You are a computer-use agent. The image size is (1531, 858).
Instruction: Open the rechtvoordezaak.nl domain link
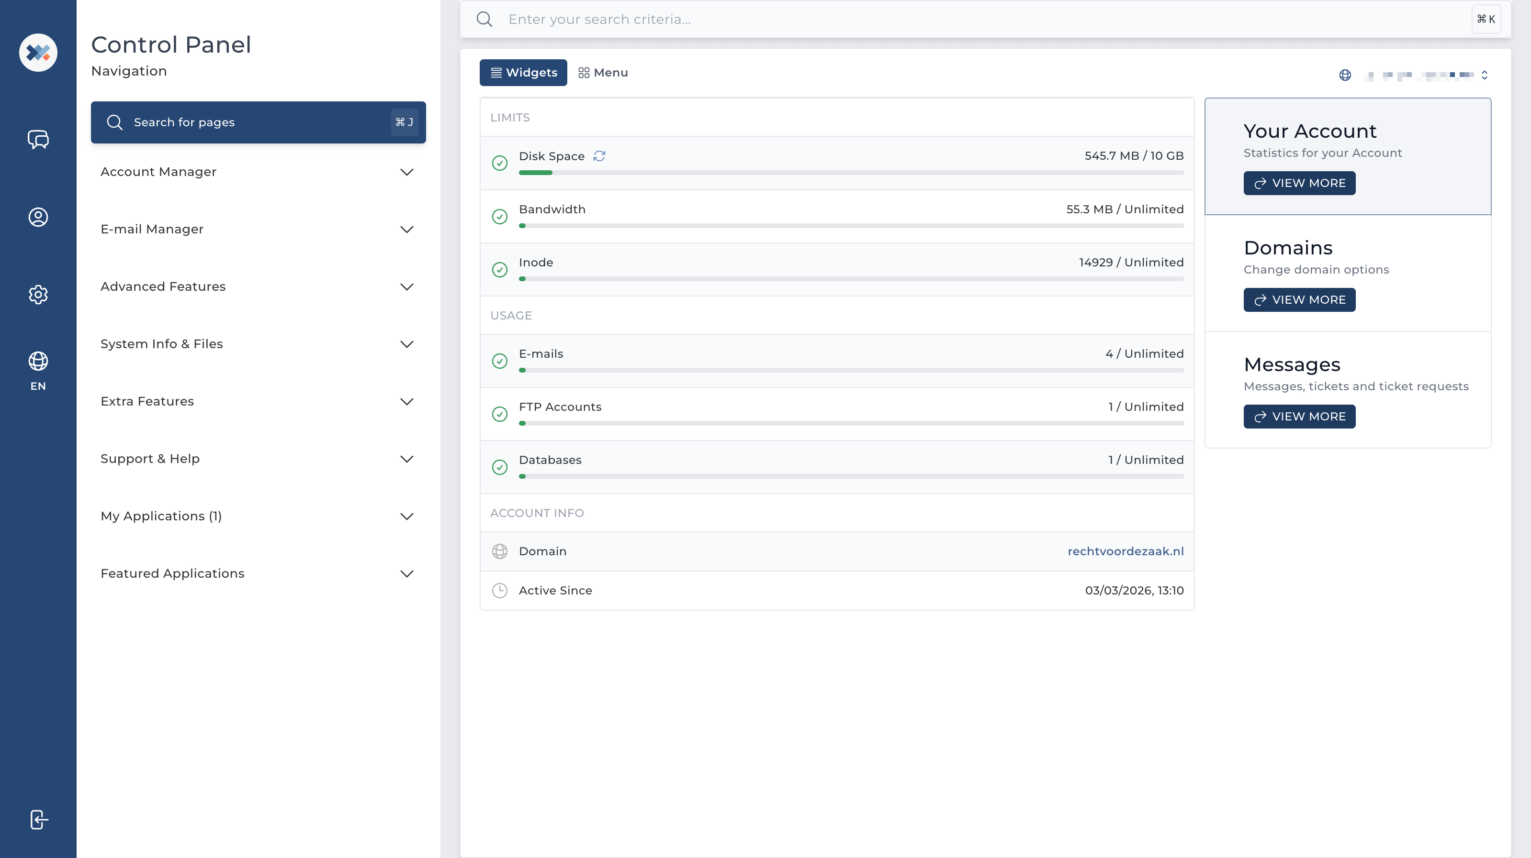tap(1125, 551)
